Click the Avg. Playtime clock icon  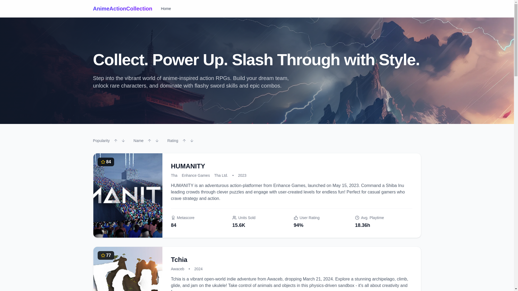[x=357, y=218]
